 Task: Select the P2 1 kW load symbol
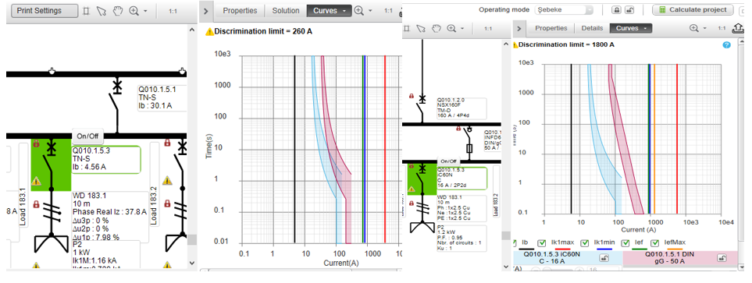[52, 243]
